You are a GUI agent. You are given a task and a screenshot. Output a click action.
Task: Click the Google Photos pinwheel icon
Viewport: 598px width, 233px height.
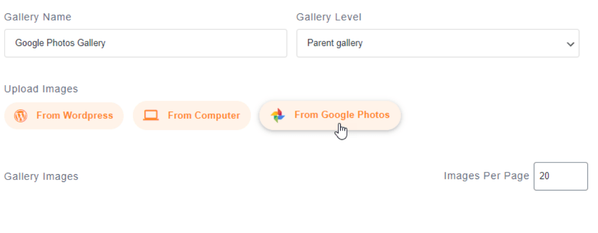278,116
